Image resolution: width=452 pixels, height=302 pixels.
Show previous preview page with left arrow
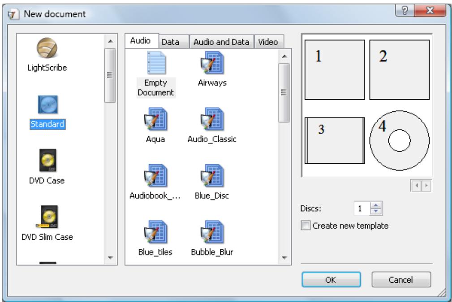[417, 186]
